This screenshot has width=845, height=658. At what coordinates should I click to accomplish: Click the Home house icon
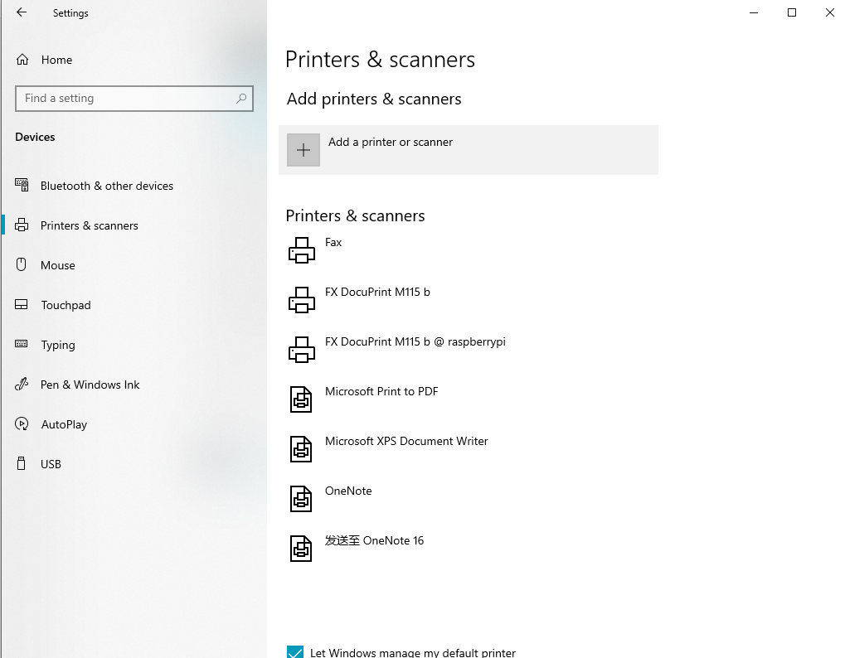22,60
